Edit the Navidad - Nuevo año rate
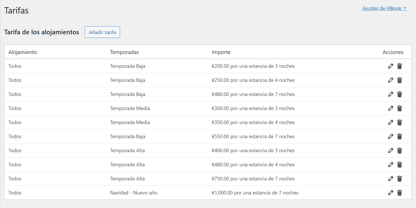Screen dimensions: 416x208 (x=390, y=193)
